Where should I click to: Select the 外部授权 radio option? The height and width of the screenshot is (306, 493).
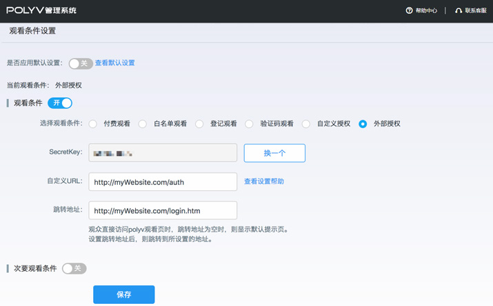point(363,124)
